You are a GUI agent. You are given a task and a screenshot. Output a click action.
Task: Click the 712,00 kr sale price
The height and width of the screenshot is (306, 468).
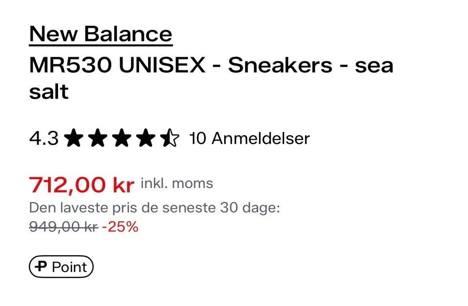coord(81,185)
